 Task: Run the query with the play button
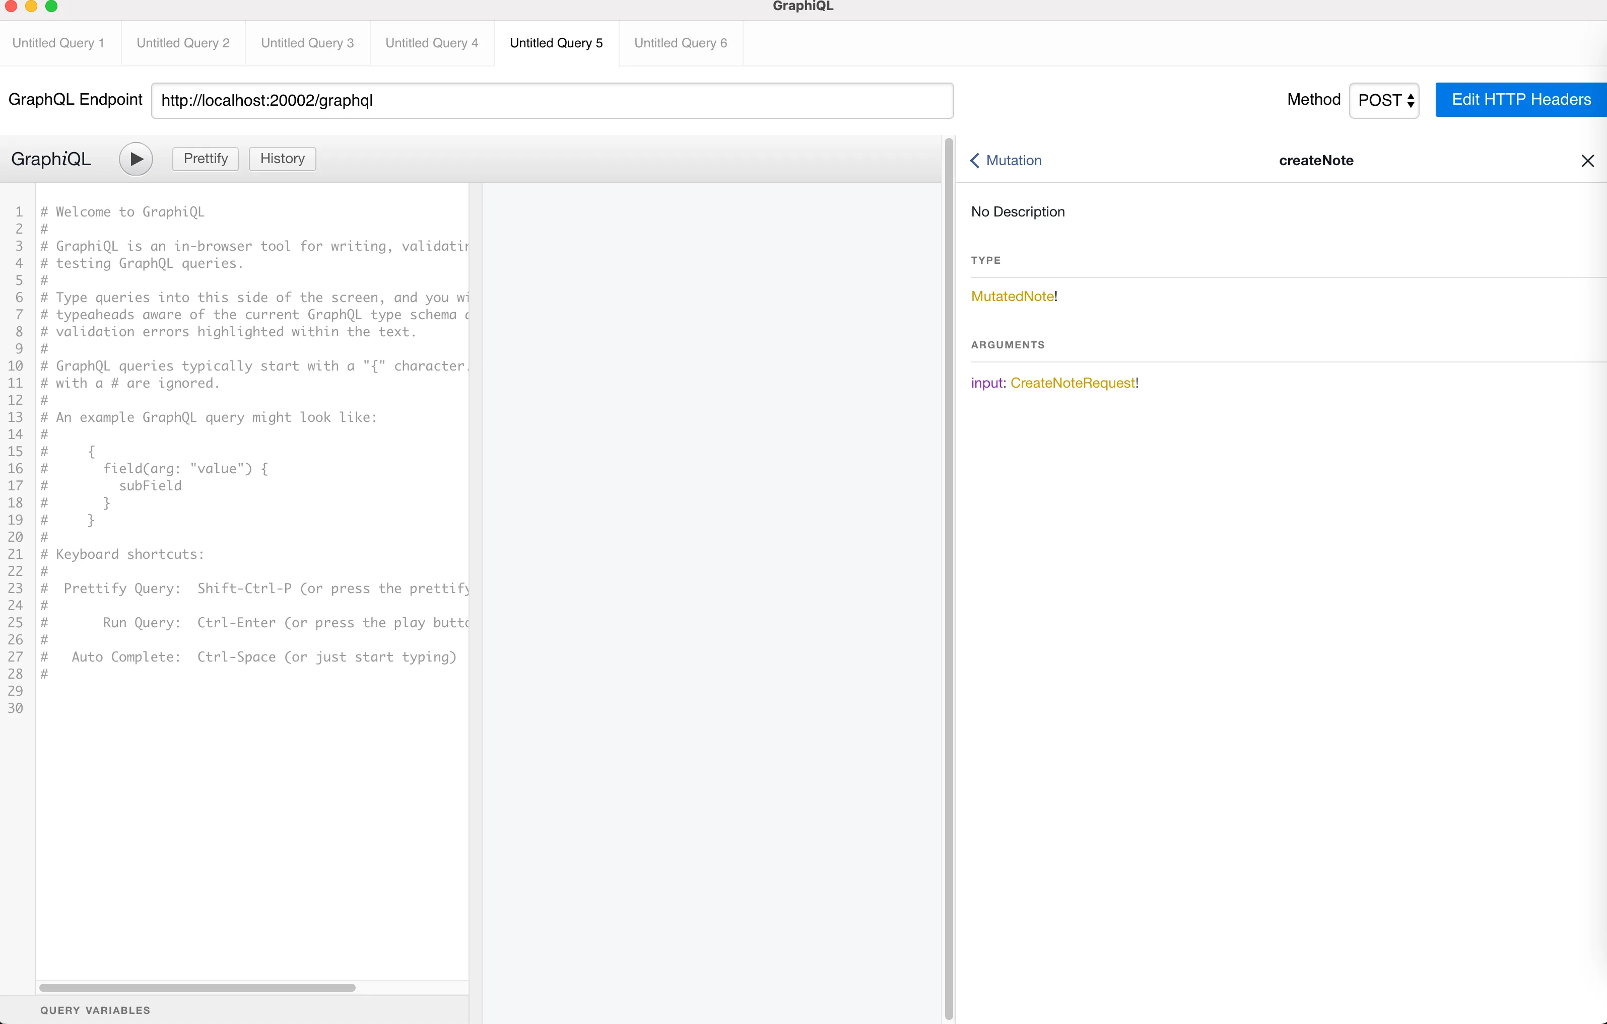pos(136,159)
